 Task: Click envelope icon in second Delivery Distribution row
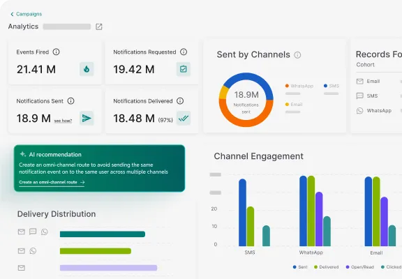(22, 251)
